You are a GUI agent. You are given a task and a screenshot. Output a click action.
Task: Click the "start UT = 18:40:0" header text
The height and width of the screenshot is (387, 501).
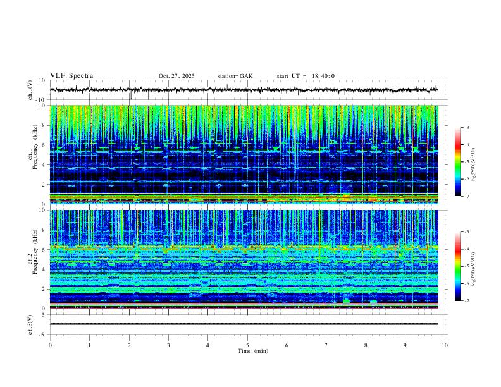point(306,76)
